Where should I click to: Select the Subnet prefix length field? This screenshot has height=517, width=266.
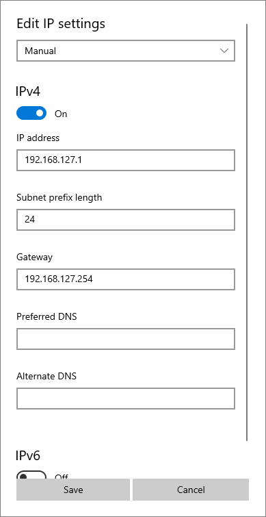click(125, 220)
